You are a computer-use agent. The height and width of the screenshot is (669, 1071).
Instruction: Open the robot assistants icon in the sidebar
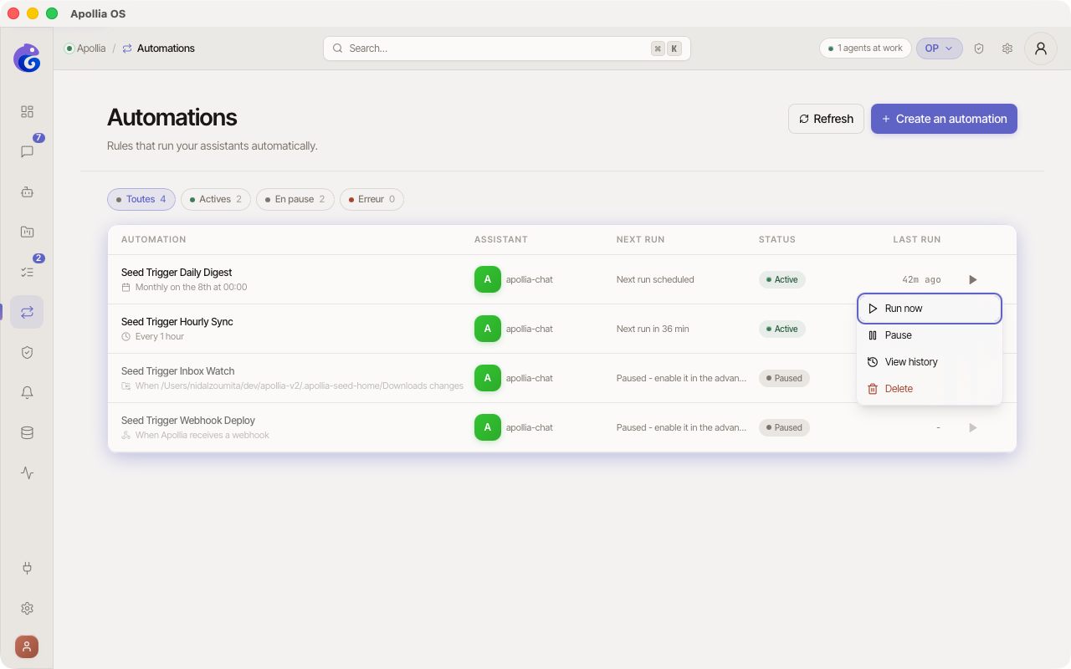click(x=27, y=192)
